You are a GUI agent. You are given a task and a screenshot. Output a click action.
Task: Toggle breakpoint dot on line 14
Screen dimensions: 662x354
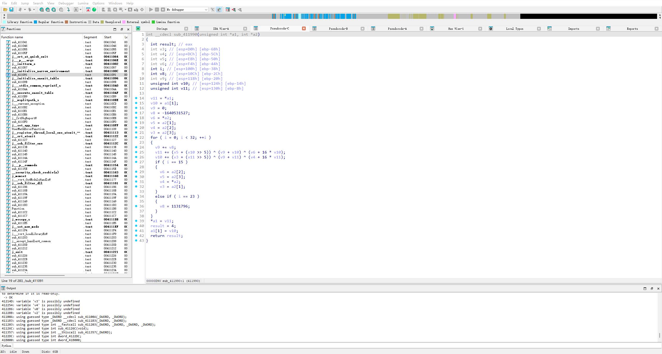[x=136, y=98]
